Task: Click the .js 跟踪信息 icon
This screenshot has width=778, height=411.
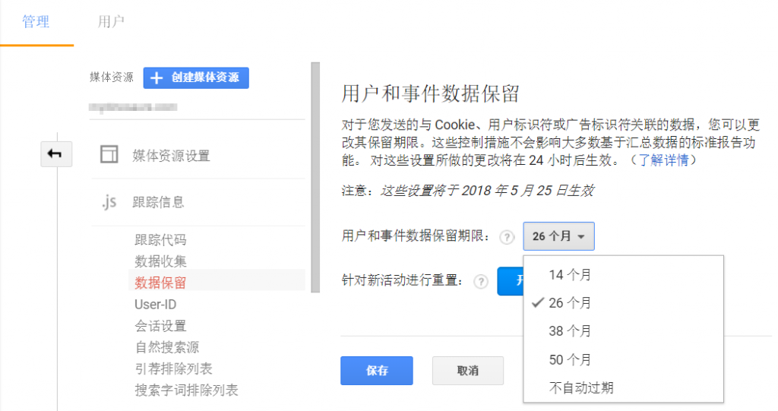Action: pyautogui.click(x=109, y=202)
